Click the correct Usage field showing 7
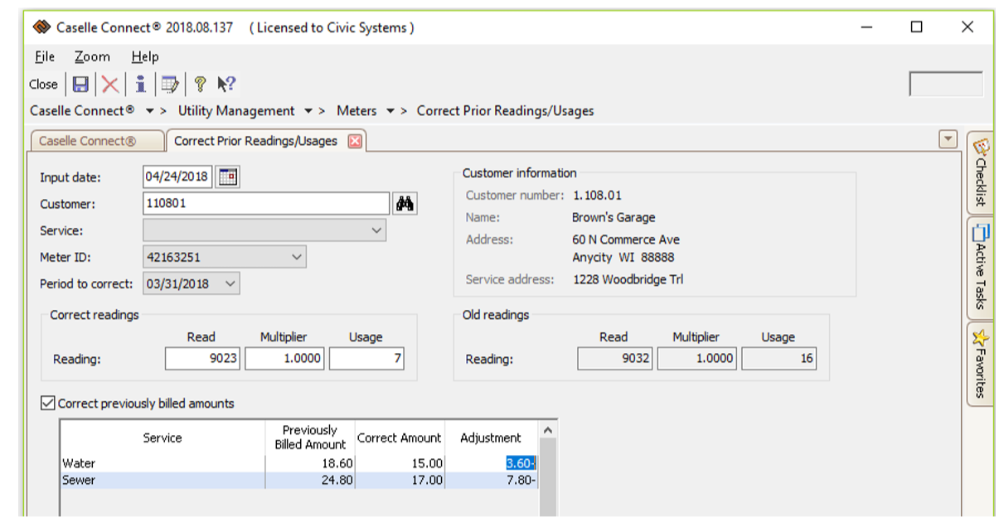Screen dimensions: 1004x527 366,359
